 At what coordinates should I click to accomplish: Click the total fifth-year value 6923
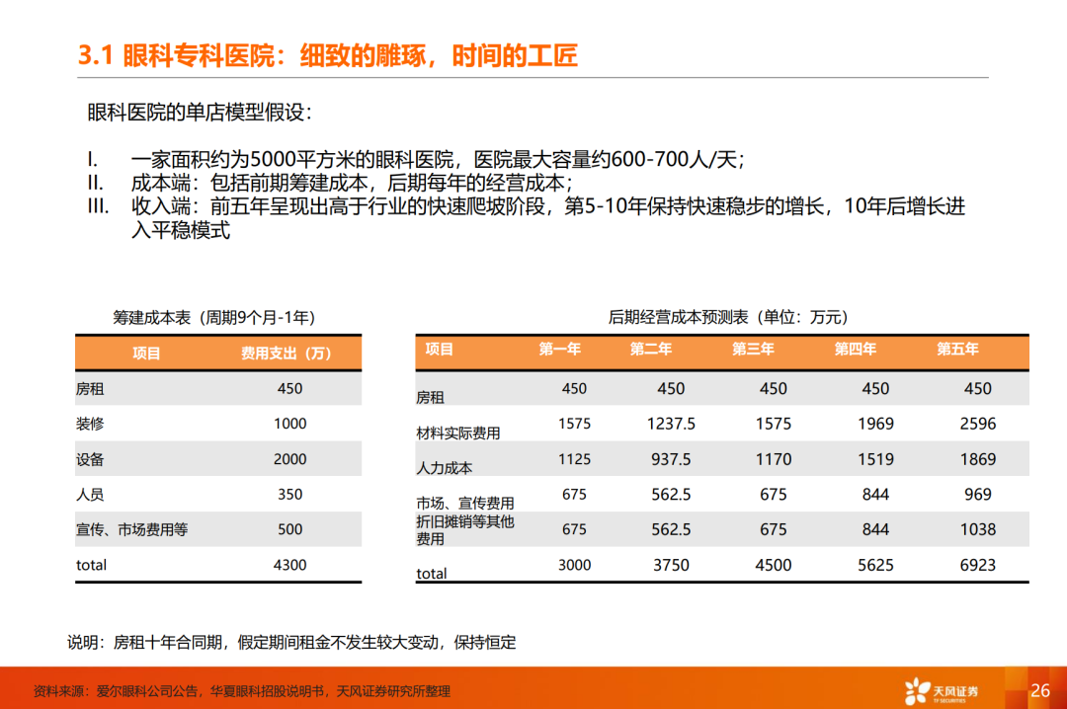(x=978, y=565)
